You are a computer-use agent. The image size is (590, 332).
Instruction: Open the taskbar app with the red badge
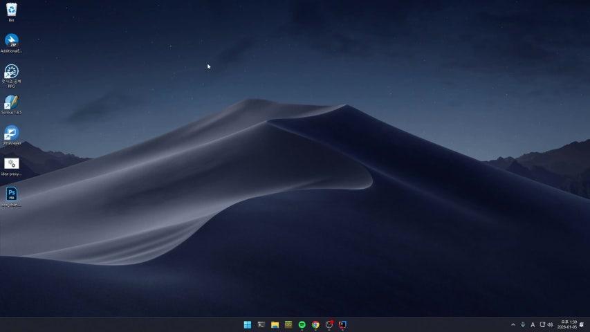329,324
